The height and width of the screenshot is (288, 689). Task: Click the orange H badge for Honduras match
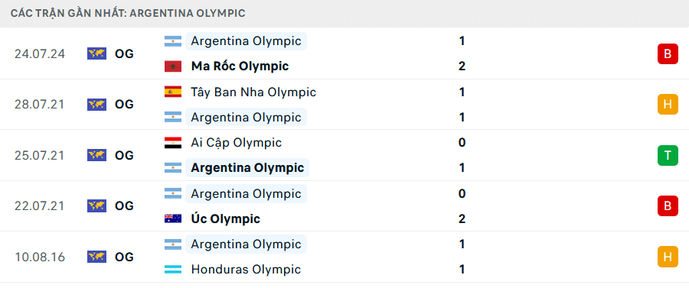coord(668,257)
